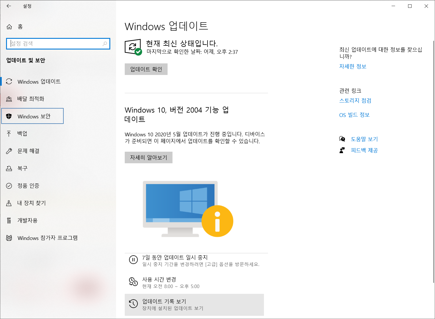Screen dimensions: 435x319
Task: Click the Windows 업데이트 page title
Action: (166, 26)
